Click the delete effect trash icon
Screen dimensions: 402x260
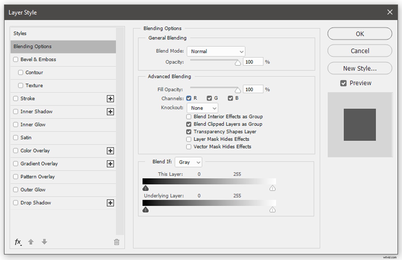point(117,242)
